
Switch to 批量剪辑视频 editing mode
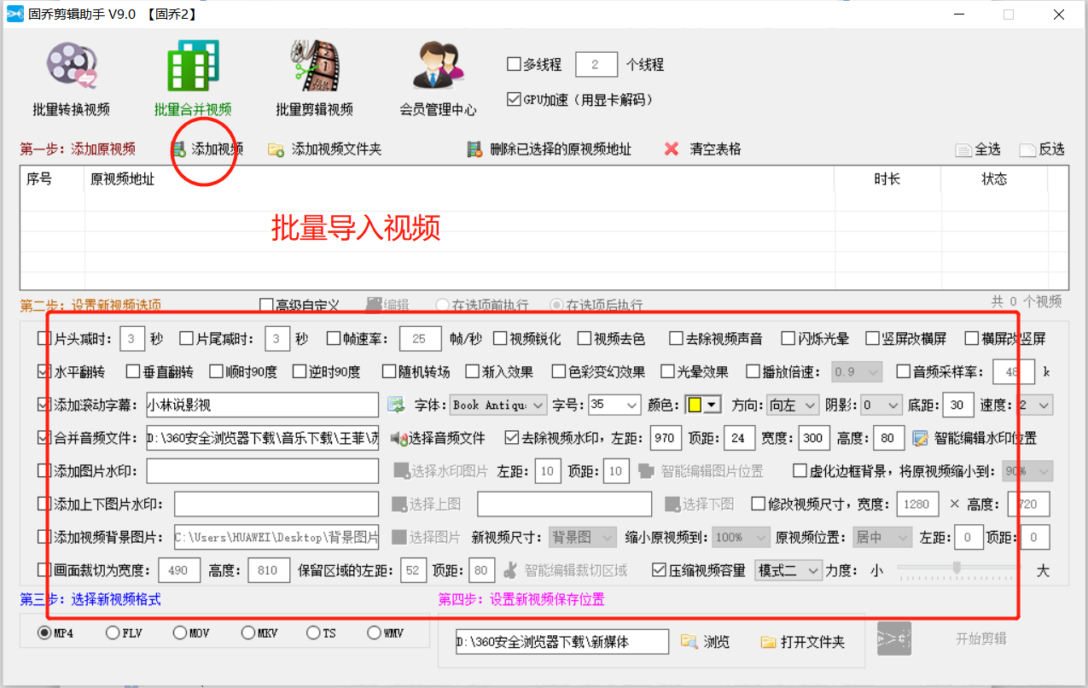[312, 77]
